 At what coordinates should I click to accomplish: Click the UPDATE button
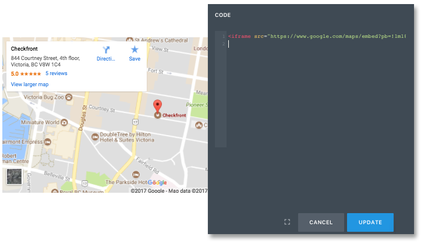click(370, 222)
